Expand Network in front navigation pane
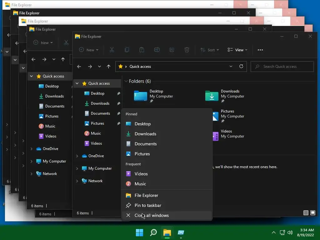 77,181
